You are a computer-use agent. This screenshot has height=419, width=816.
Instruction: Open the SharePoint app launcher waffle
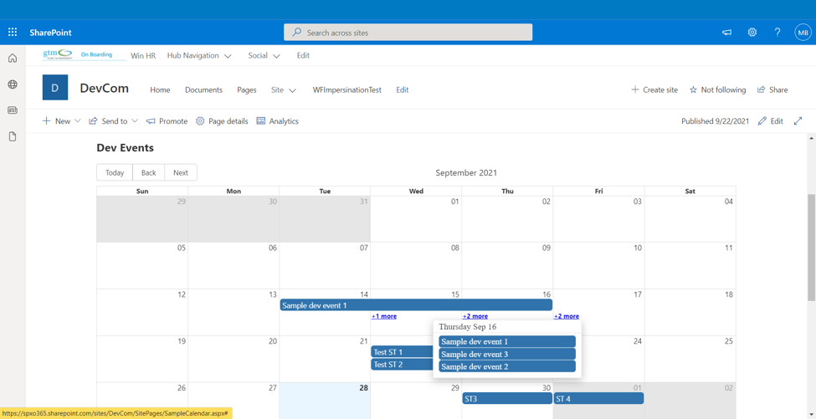13,33
